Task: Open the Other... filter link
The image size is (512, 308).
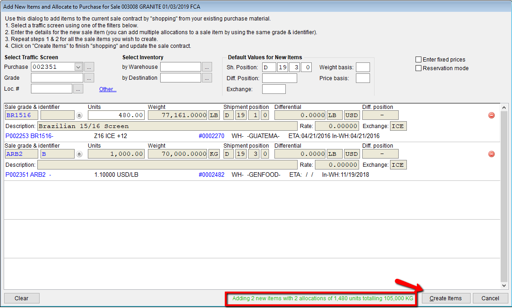Action: click(108, 89)
